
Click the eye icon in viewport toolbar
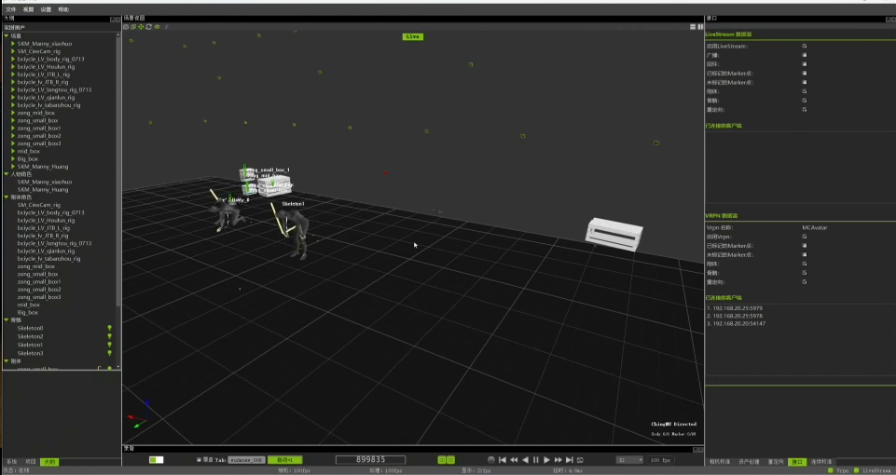point(157,27)
